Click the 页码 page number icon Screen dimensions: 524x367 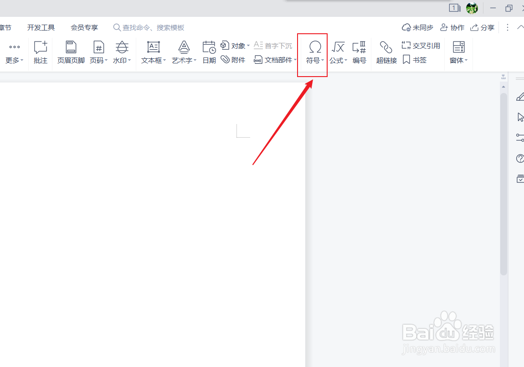tap(98, 47)
